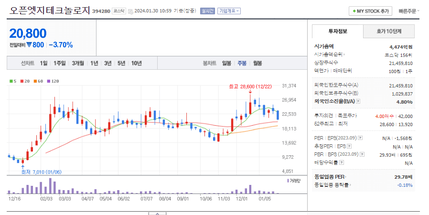Open the 기업개요 dropdown
The image size is (429, 215).
[x=229, y=11]
